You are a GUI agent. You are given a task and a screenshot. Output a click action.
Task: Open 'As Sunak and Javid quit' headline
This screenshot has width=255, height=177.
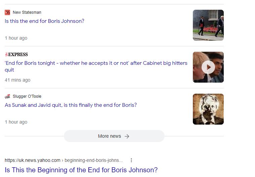tap(71, 105)
